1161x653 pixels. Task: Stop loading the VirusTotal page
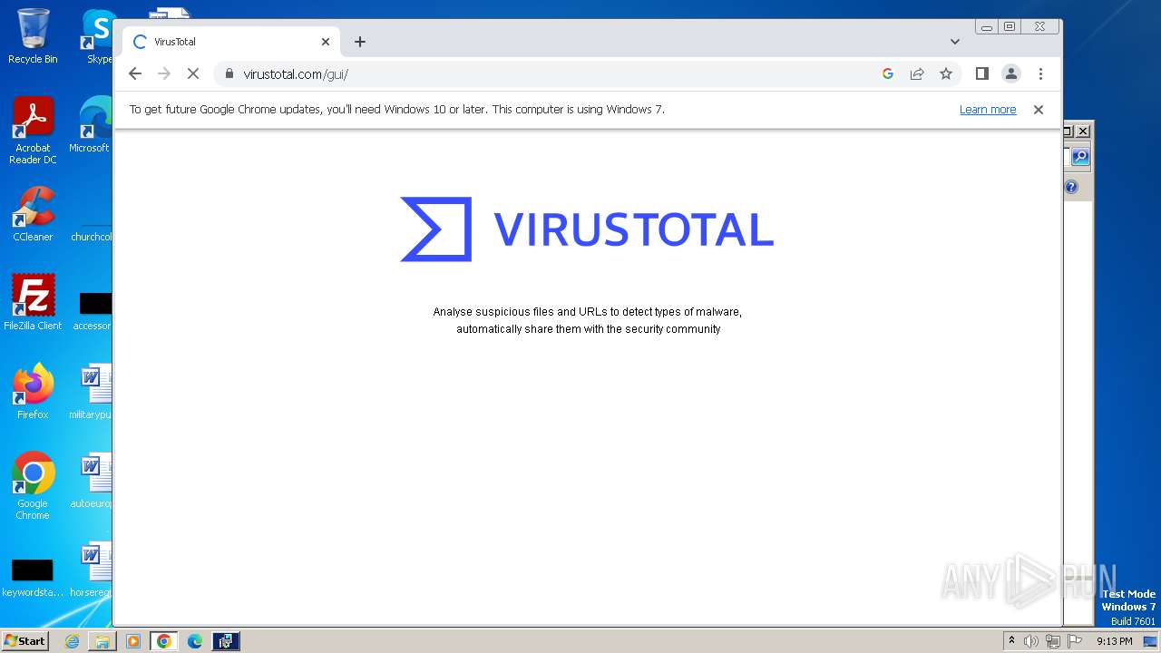coord(193,74)
